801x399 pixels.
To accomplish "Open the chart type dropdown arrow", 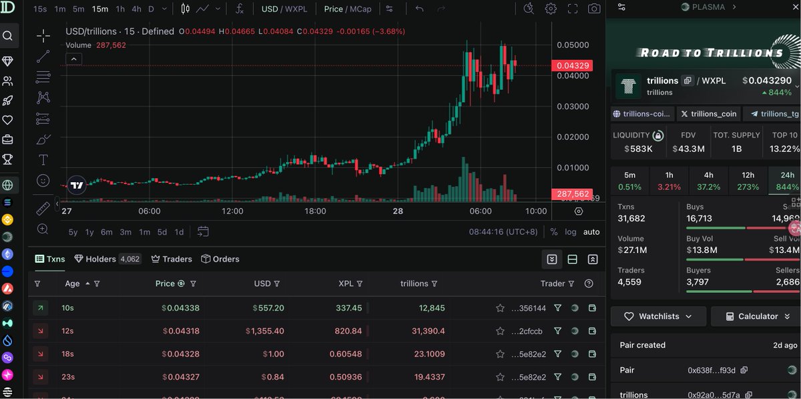I will pyautogui.click(x=218, y=9).
